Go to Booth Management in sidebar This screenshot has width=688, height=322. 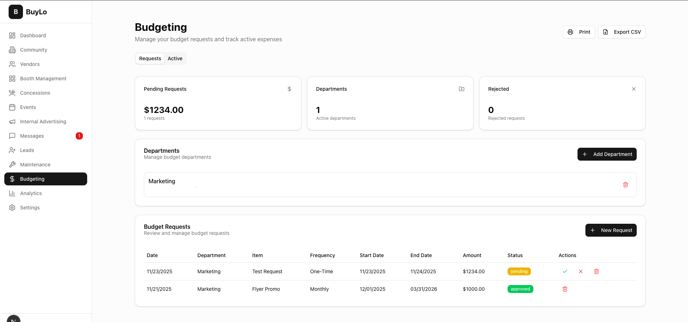pos(43,79)
